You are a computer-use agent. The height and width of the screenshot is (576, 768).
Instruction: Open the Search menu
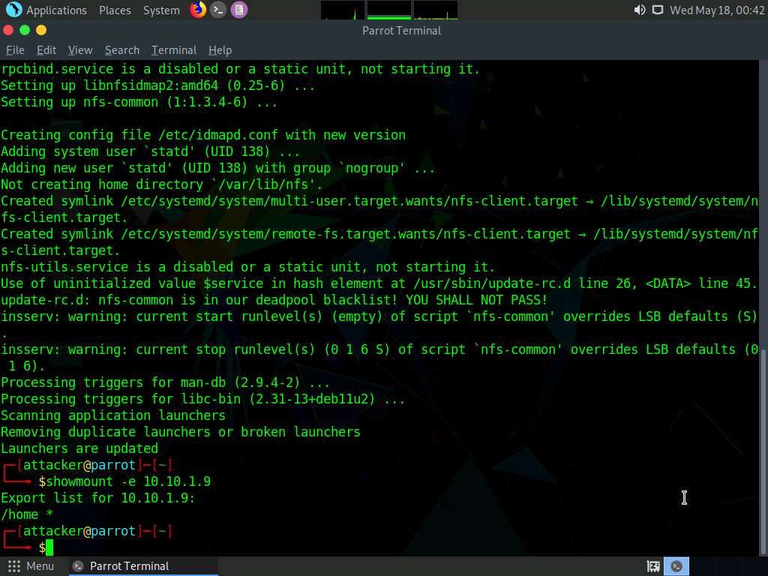click(x=122, y=50)
